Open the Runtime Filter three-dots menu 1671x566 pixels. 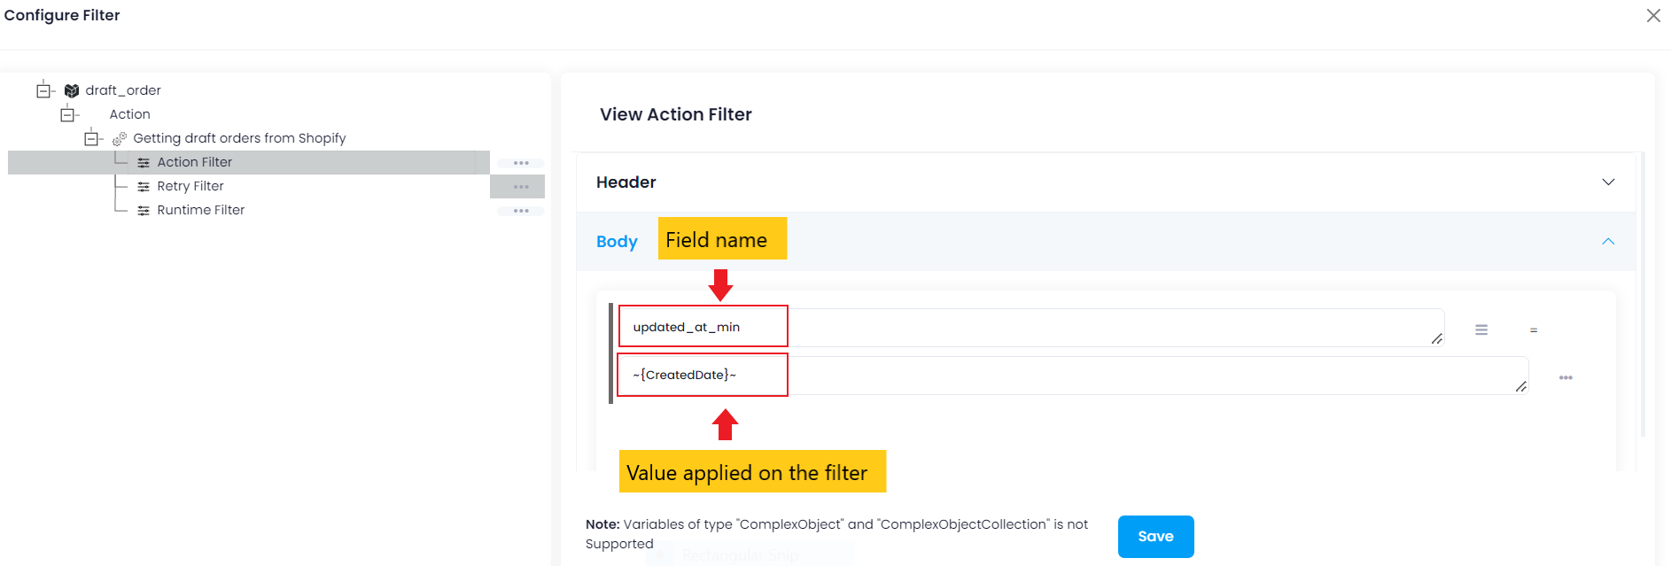(x=521, y=211)
